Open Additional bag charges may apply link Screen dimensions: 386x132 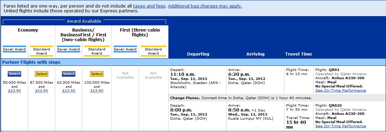pos(205,6)
